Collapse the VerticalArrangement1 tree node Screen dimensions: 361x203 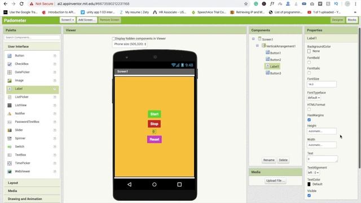point(257,46)
